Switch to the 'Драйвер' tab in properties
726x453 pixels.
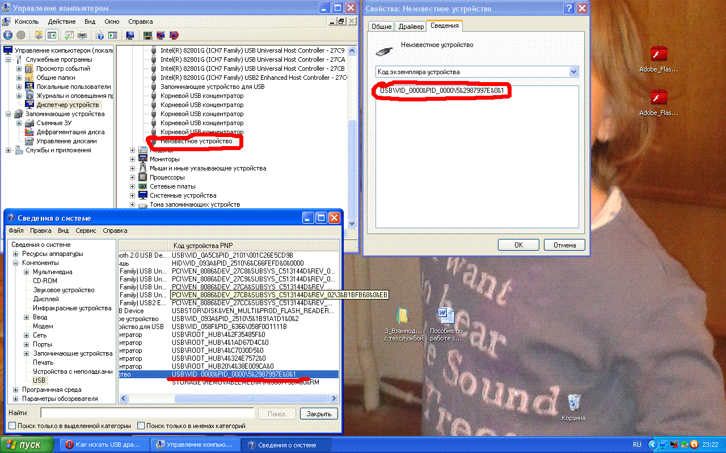coord(411,27)
